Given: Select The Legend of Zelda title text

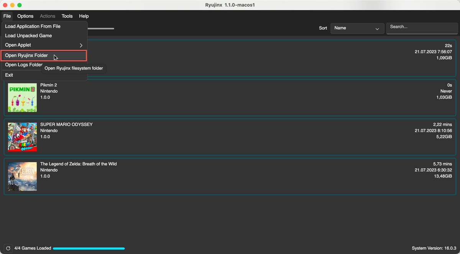Looking at the screenshot, I should 79,164.
